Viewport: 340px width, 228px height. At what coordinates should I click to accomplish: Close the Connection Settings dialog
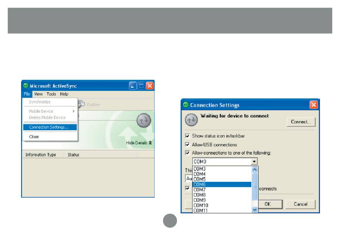pyautogui.click(x=314, y=105)
